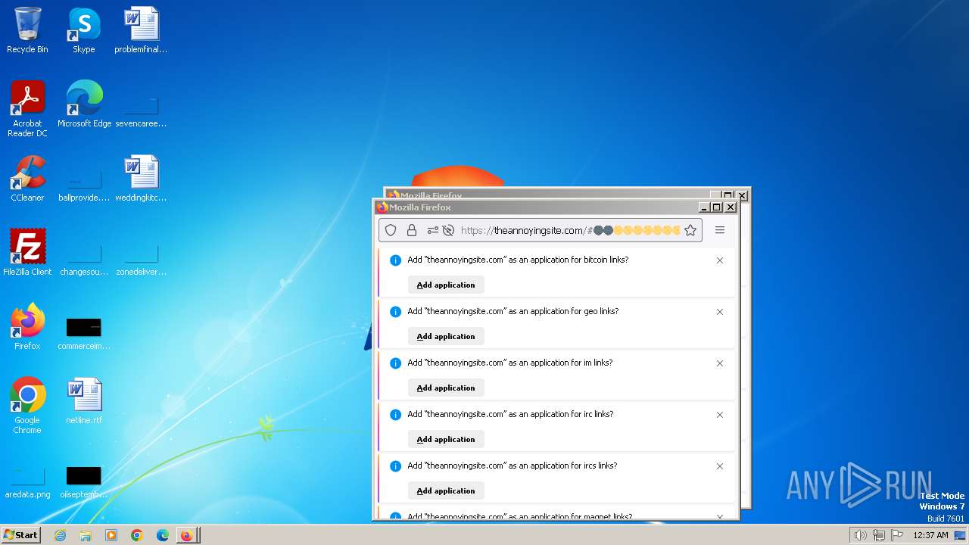Image resolution: width=969 pixels, height=545 pixels.
Task: Open Windows Explorer from the taskbar
Action: 86,535
